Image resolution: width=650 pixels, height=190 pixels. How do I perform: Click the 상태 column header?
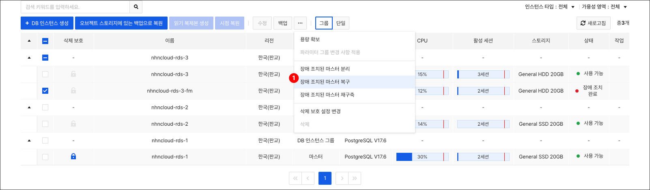tap(589, 41)
